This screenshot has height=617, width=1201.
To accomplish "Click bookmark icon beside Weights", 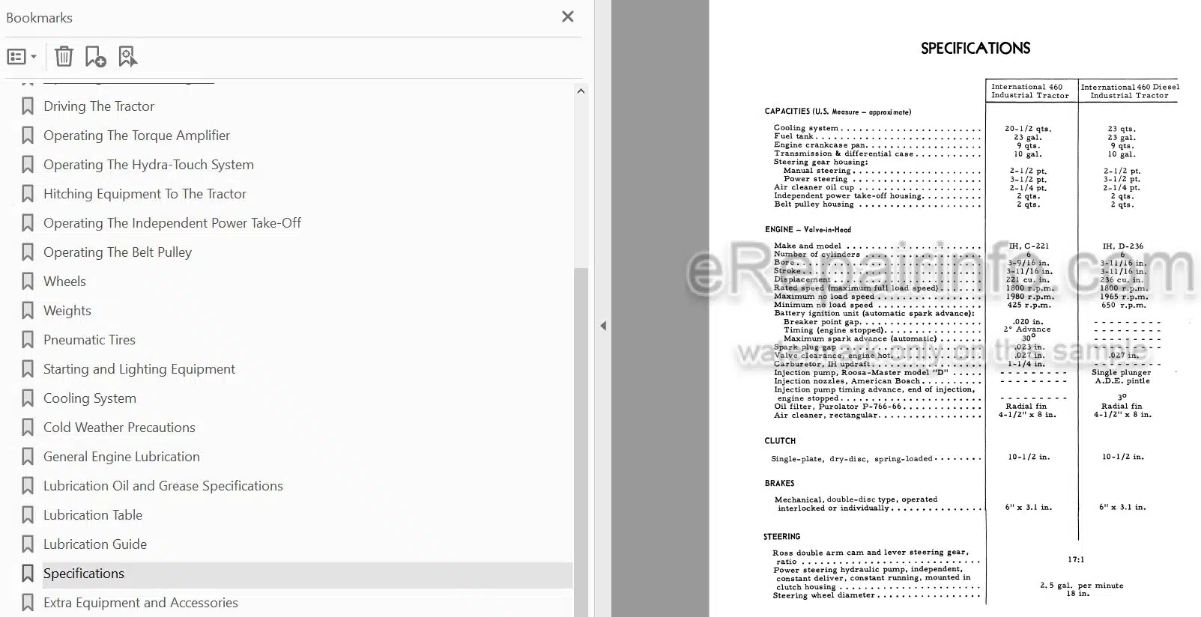I will [x=28, y=311].
